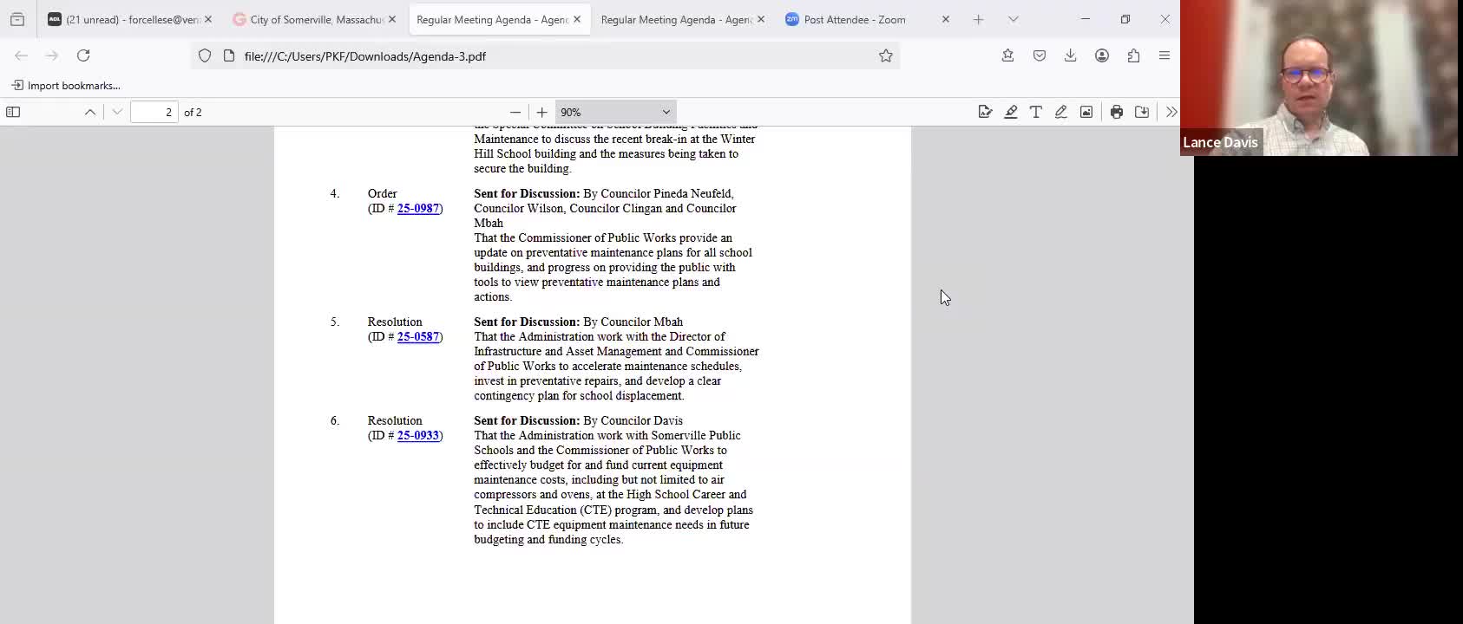Save the PDF with the download icon
Viewport: 1463px width, 624px height.
pos(1142,112)
